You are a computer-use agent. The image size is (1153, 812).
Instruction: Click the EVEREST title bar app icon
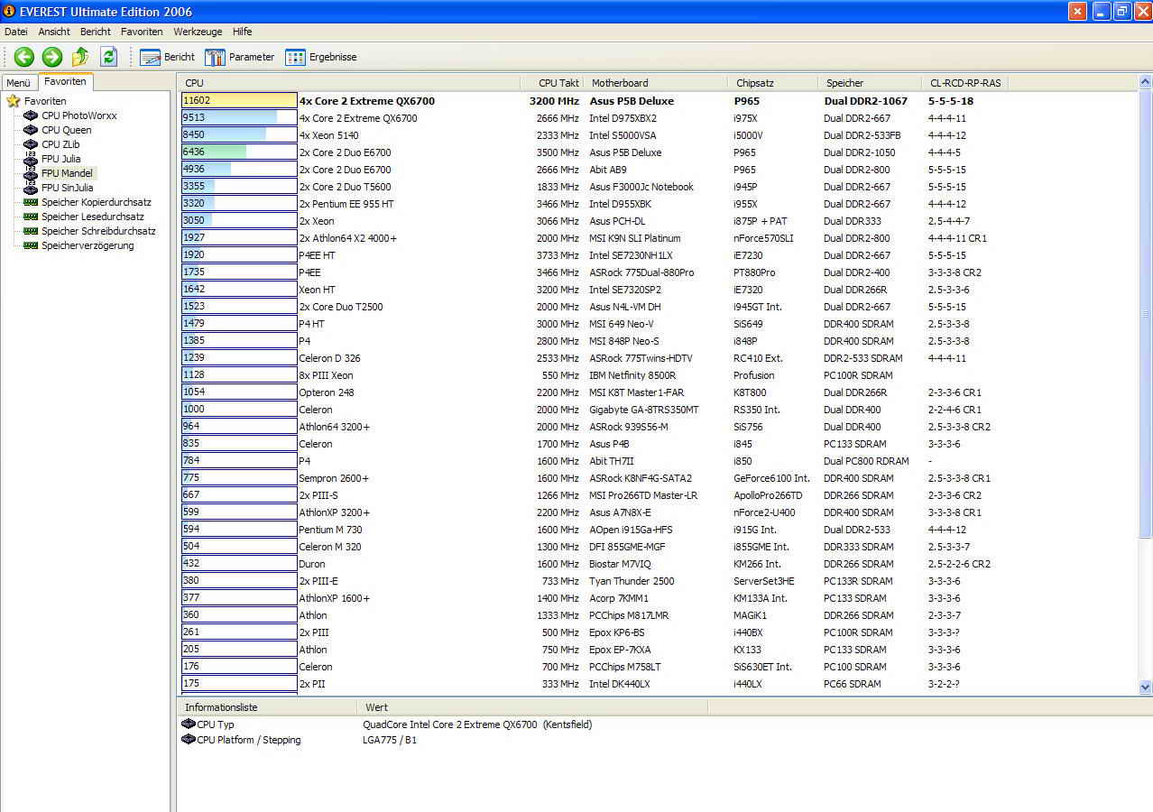point(9,12)
